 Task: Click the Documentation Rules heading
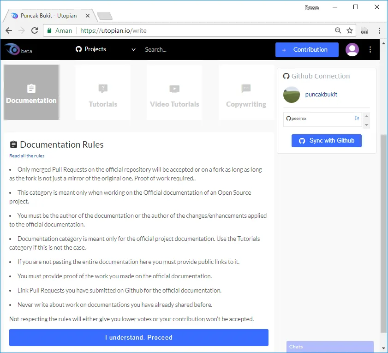pos(62,144)
